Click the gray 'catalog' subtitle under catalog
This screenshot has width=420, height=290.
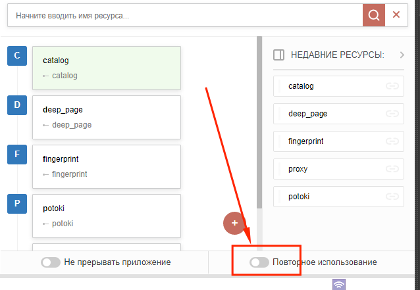point(65,76)
